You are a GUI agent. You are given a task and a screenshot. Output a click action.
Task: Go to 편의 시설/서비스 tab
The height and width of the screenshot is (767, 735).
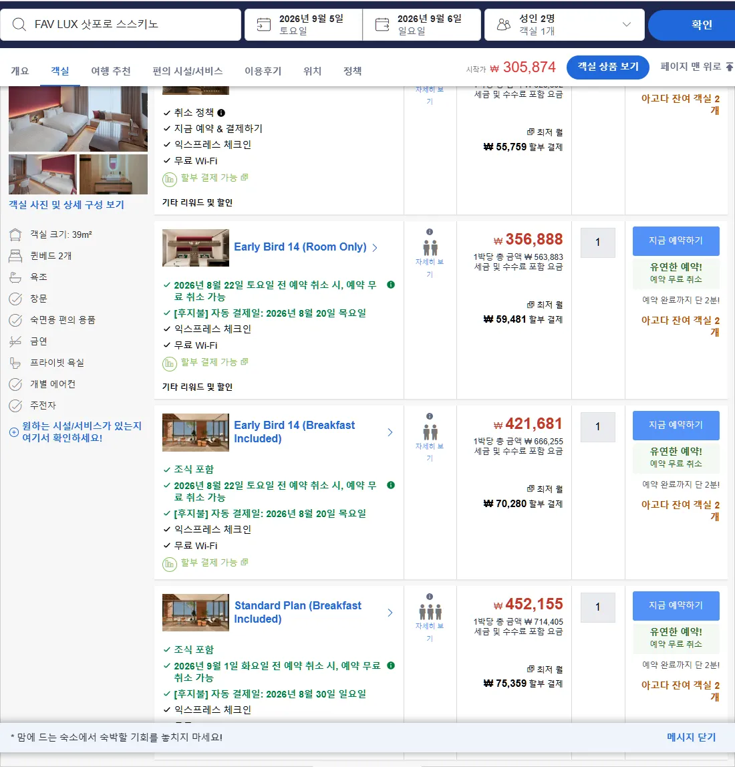(x=187, y=71)
